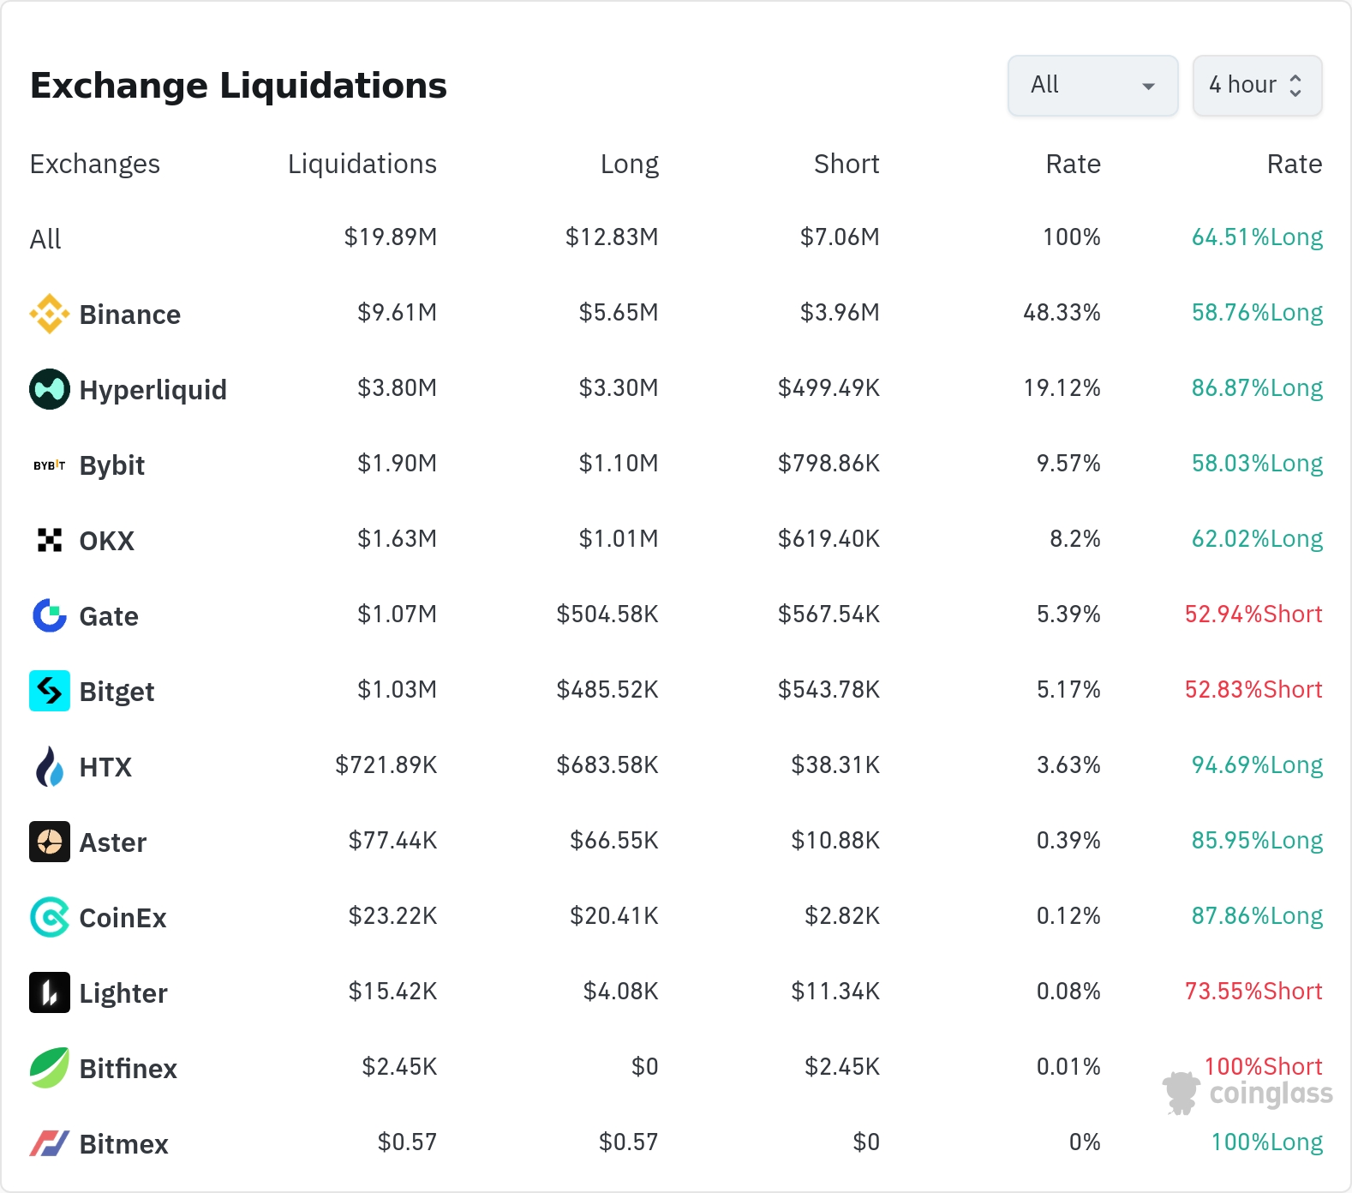Viewport: 1352px width, 1193px height.
Task: Click the OKX logo icon
Action: [50, 540]
